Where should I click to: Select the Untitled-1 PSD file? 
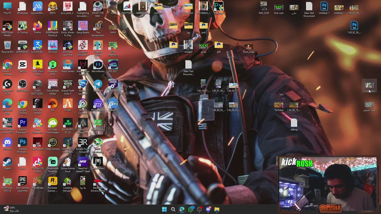(324, 8)
